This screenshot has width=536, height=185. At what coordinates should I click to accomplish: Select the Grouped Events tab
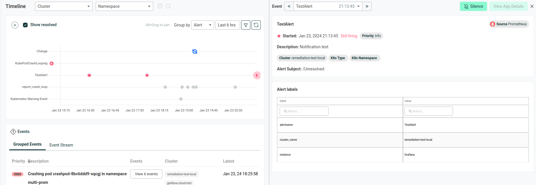point(27,144)
